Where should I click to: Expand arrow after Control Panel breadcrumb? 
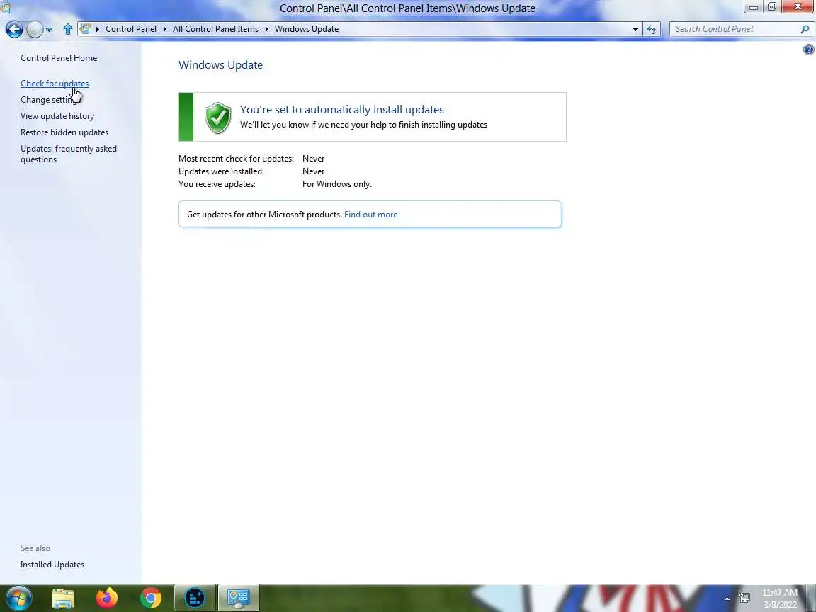(x=164, y=29)
